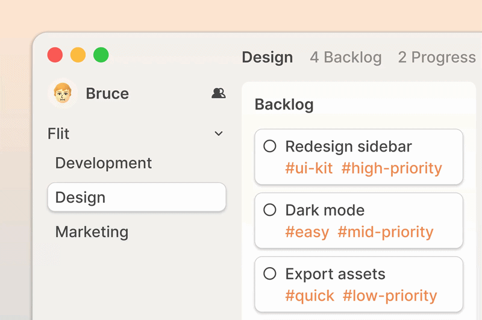Click the #easy tag
Screen dimensions: 482x320
[x=307, y=232]
